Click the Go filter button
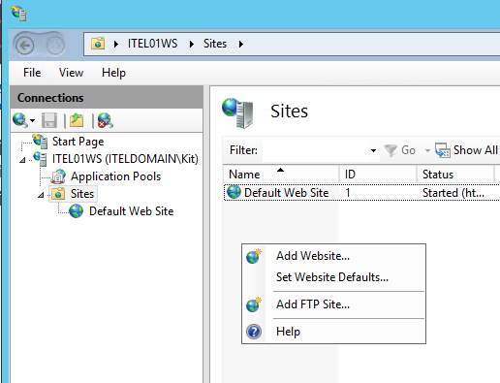500x383 pixels. point(400,150)
